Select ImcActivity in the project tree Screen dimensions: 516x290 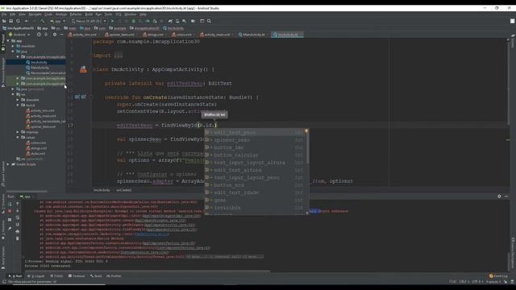(39, 63)
